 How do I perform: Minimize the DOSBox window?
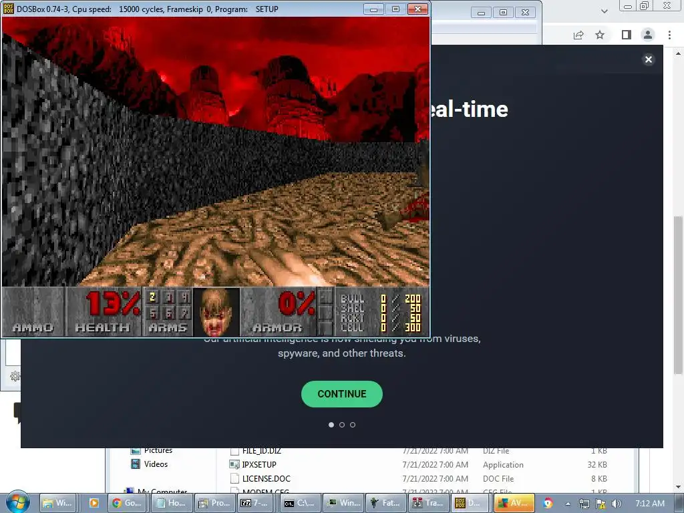pyautogui.click(x=374, y=9)
